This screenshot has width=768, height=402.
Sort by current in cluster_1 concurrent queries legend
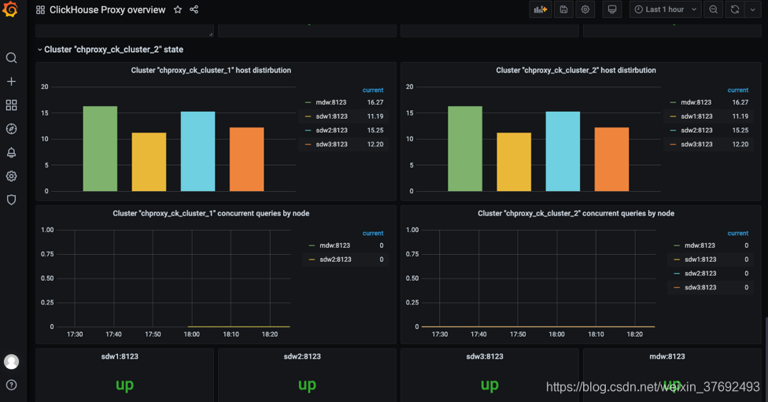(x=373, y=233)
